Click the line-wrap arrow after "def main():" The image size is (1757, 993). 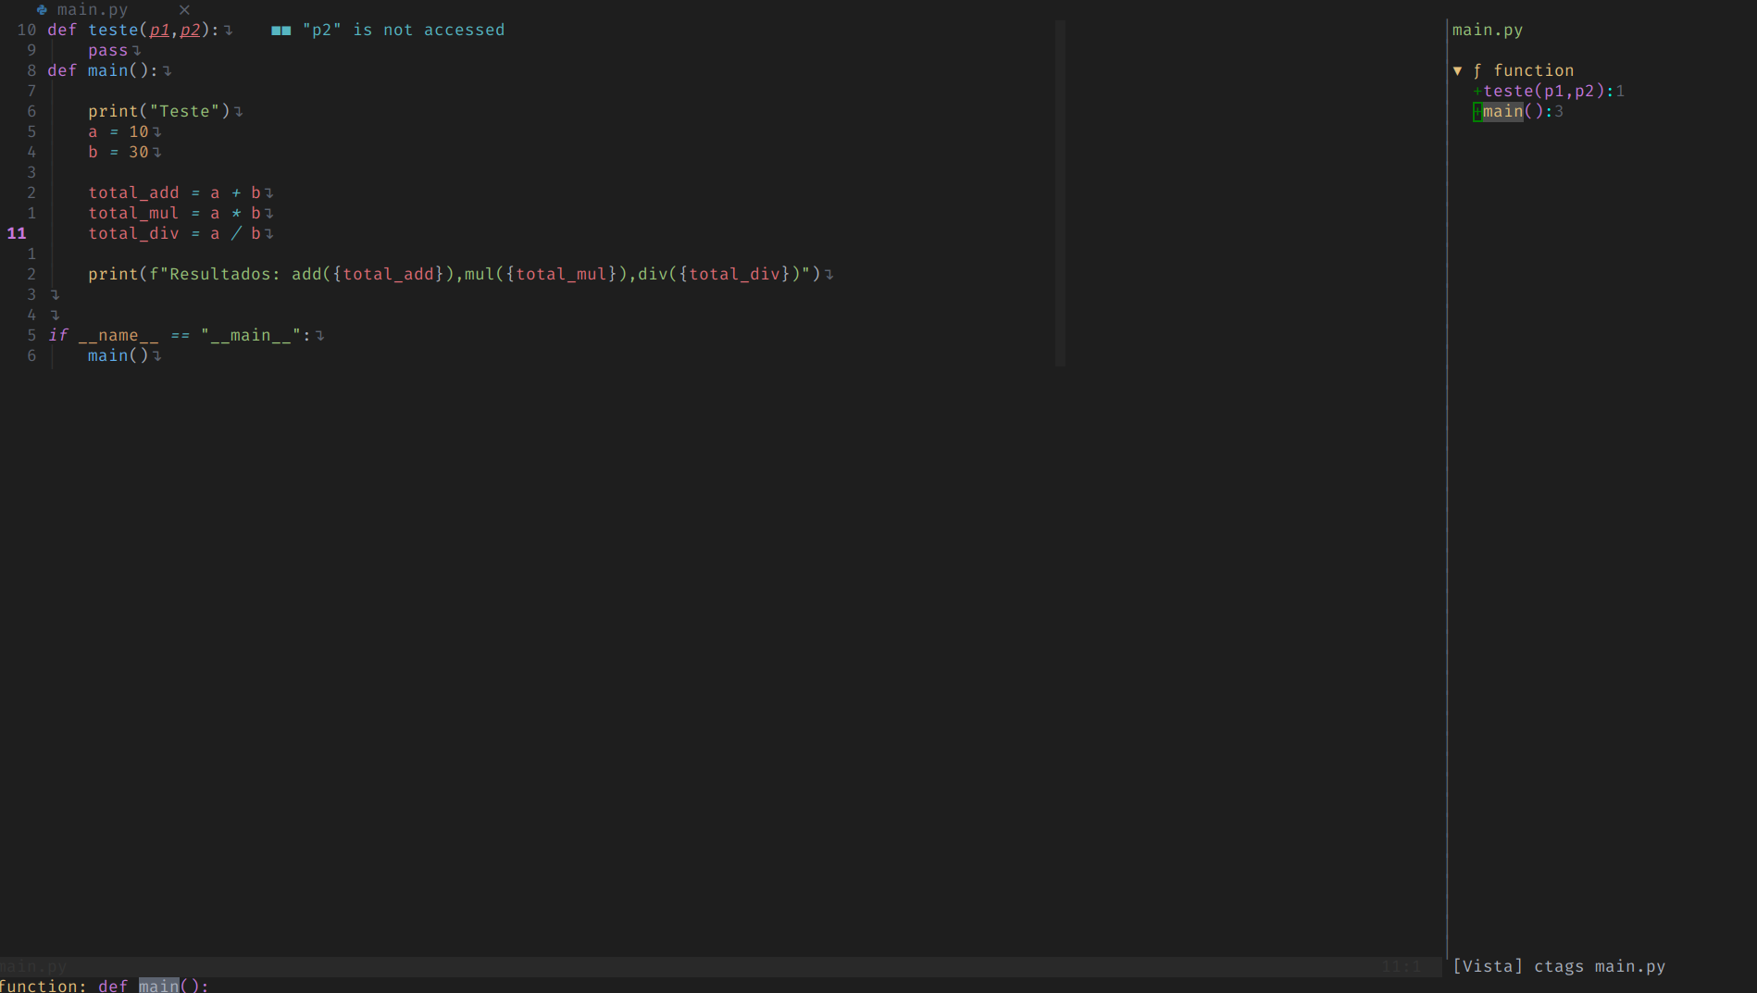click(x=168, y=70)
